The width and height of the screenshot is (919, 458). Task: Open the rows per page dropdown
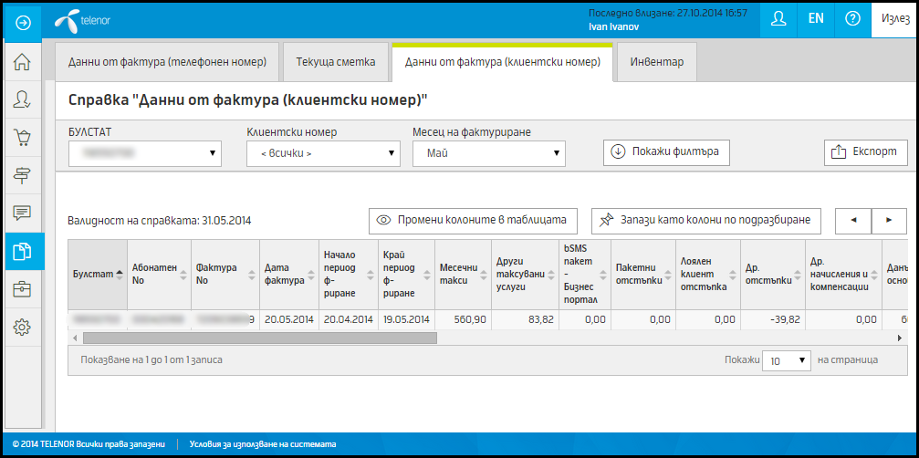pyautogui.click(x=786, y=360)
